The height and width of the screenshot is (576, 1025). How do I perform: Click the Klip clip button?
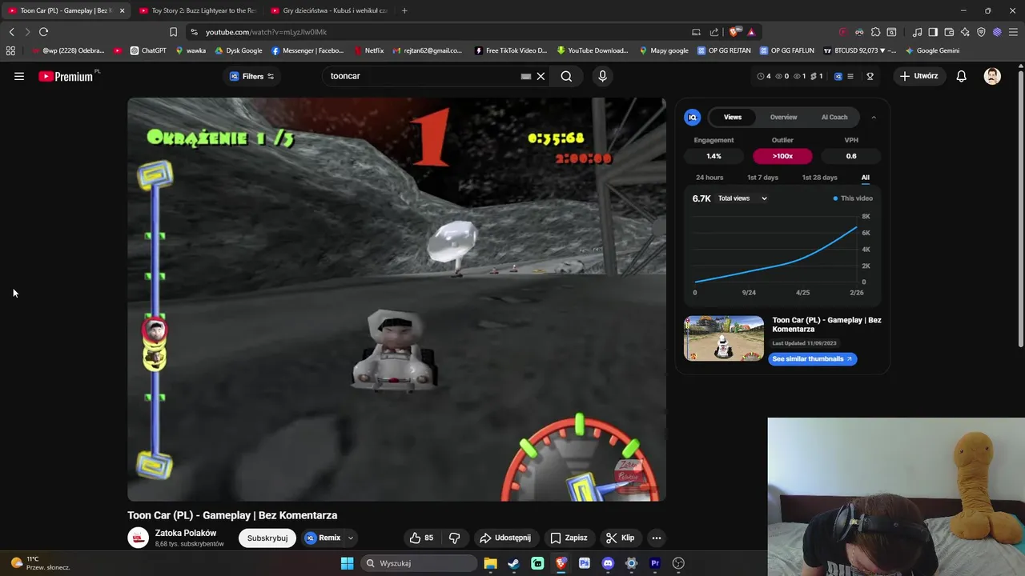[x=621, y=538]
